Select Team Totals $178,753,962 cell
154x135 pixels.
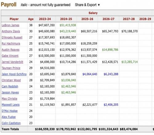coord(66,129)
